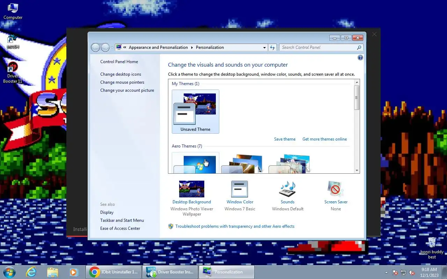The image size is (447, 279).
Task: Launch Driver Booster 11 desktop shortcut
Action: click(13, 73)
